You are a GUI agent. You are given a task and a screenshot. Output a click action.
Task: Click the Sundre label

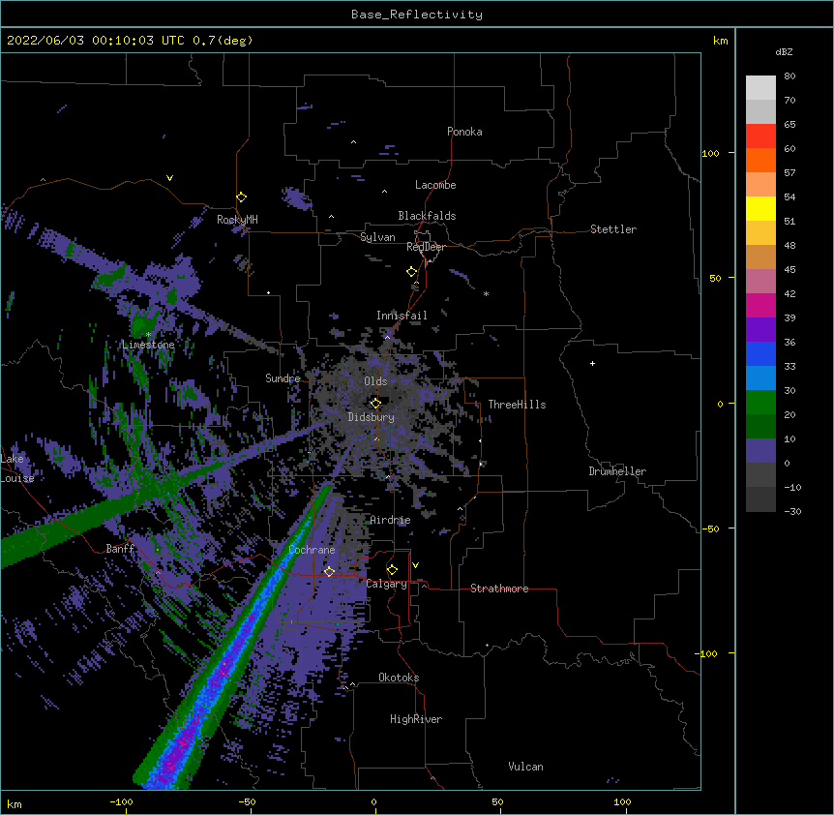pyautogui.click(x=283, y=378)
